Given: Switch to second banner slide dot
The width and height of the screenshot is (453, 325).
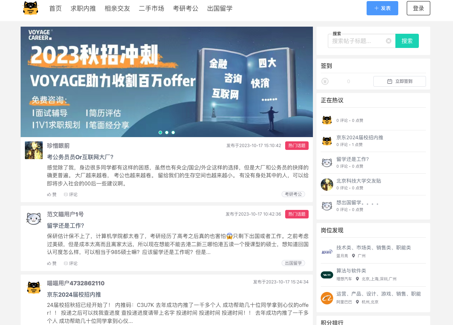Looking at the screenshot, I should tap(167, 132).
